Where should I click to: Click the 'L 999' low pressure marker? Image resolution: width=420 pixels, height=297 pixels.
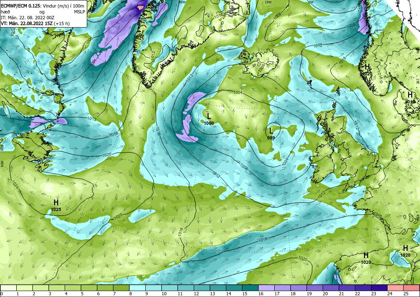[x=271, y=134]
